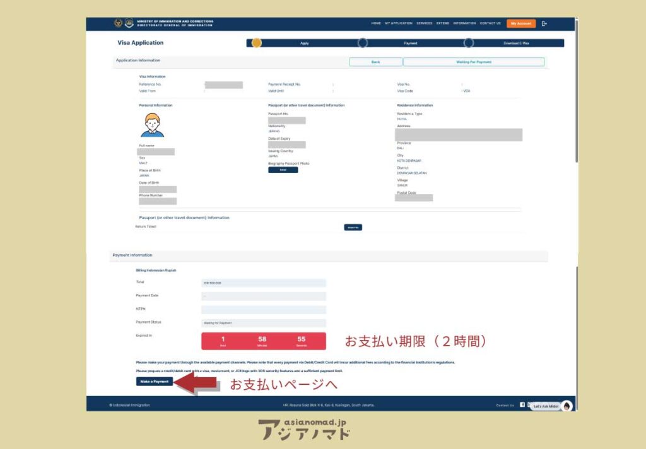This screenshot has width=646, height=449.
Task: Click the applicant avatar picture
Action: click(x=152, y=125)
